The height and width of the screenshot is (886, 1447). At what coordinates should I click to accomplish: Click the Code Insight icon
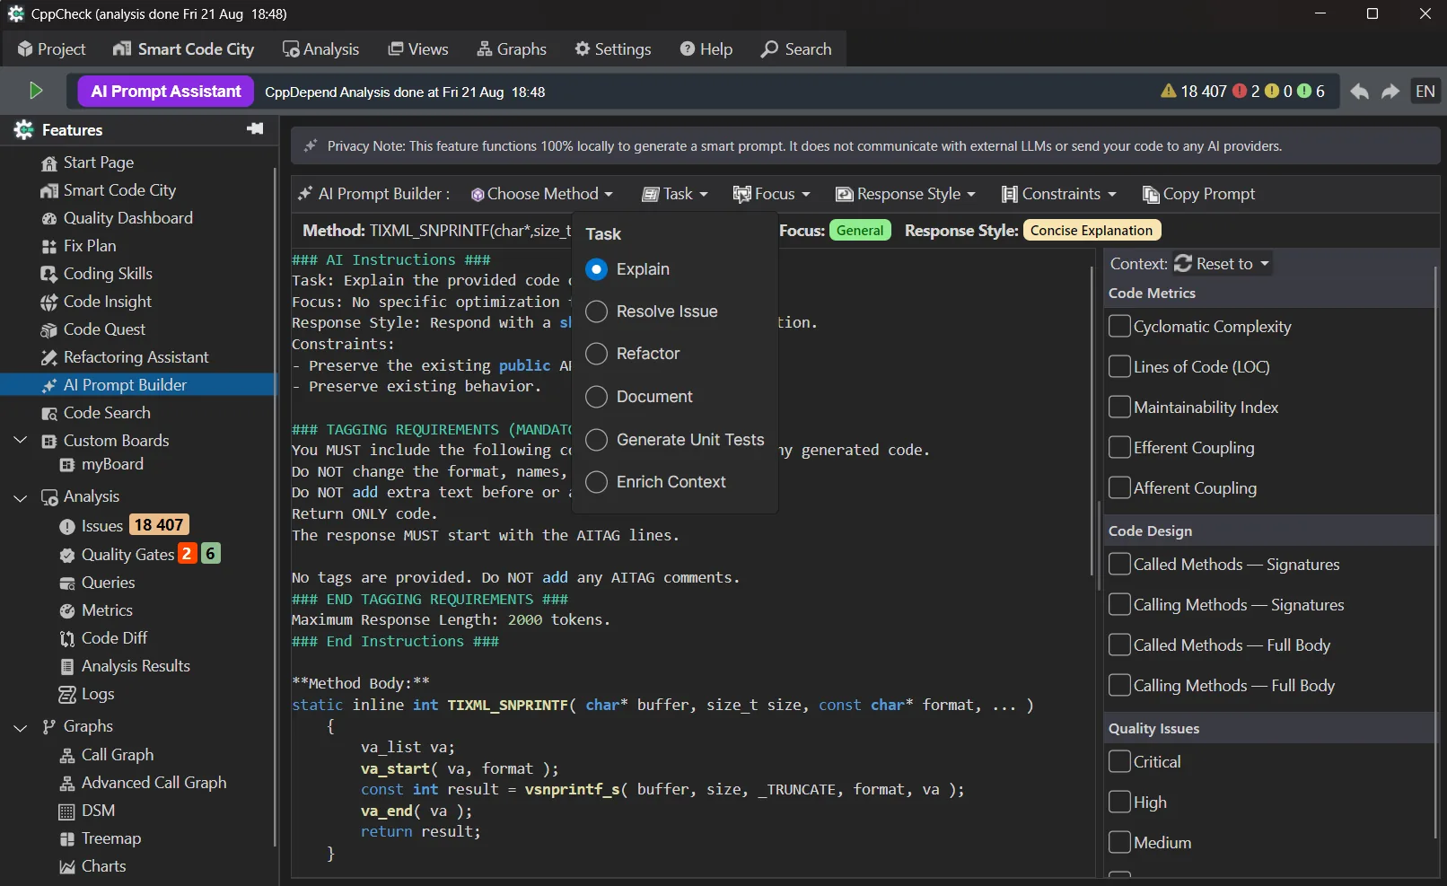pos(49,303)
